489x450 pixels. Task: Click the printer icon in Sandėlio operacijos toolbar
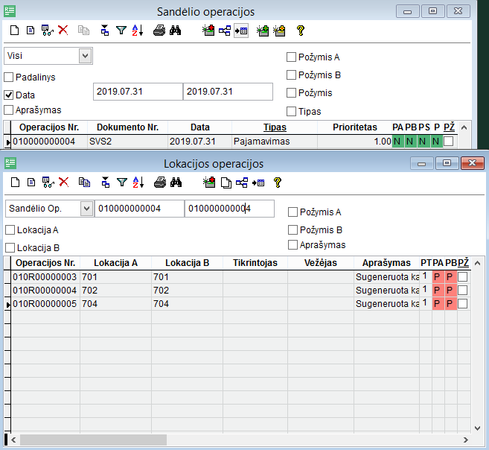(159, 31)
